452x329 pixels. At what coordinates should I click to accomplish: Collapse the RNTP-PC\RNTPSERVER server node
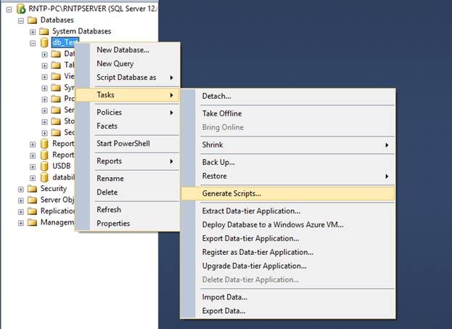[9, 9]
